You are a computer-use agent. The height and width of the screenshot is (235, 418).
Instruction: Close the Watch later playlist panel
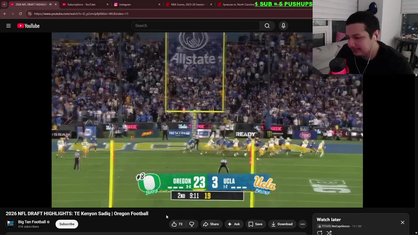tap(403, 223)
